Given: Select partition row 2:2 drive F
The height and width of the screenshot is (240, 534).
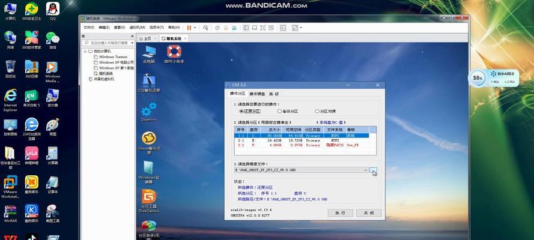Looking at the screenshot, I should pyautogui.click(x=302, y=145).
